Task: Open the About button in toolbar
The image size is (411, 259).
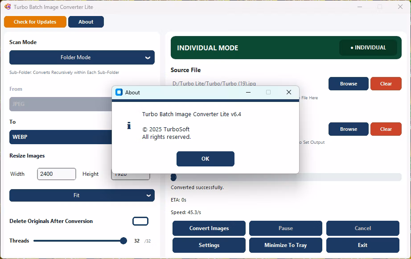Action: pyautogui.click(x=86, y=22)
